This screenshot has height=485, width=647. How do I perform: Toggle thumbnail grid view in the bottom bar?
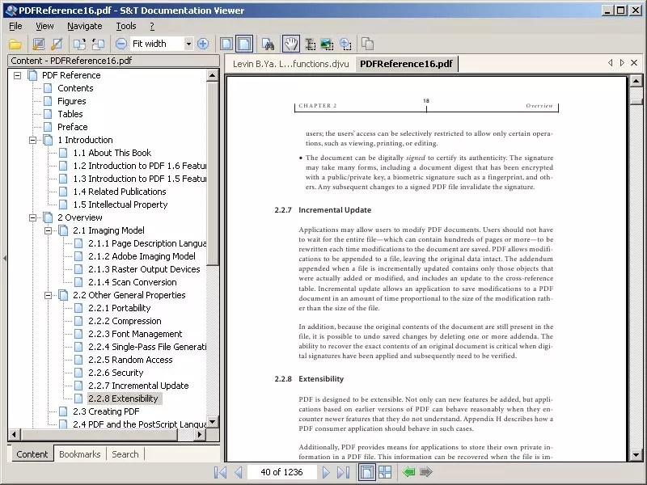pyautogui.click(x=385, y=472)
